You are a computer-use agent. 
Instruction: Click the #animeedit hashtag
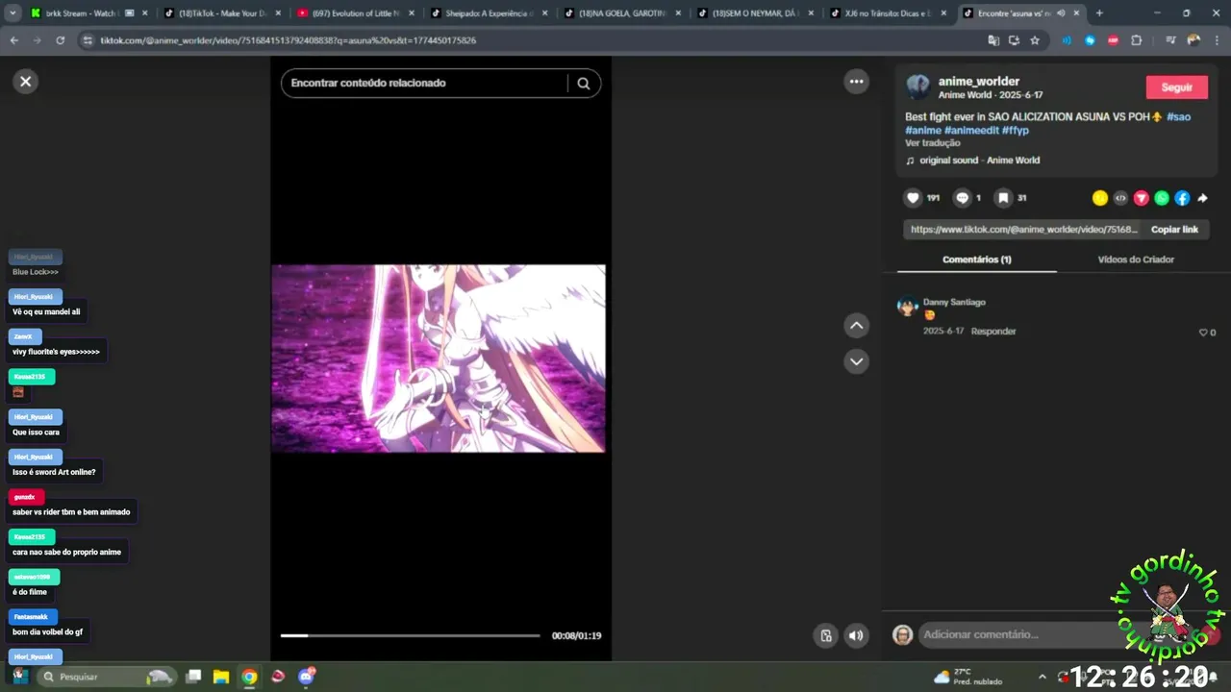(x=971, y=130)
